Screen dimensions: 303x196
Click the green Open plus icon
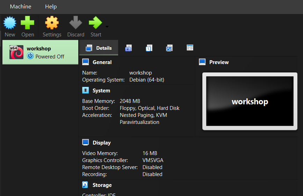28,23
